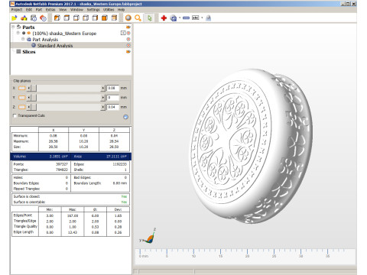367x275 pixels.
Task: Collapse the Part Analysis tree node
Action: pos(23,39)
